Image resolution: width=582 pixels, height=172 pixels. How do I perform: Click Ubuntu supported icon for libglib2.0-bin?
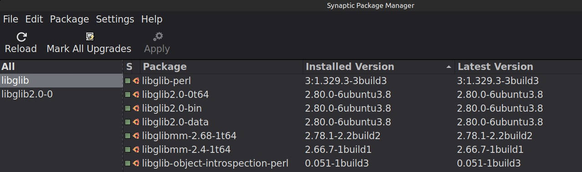[136, 108]
